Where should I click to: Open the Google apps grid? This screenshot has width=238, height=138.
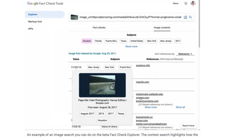[x=186, y=3]
